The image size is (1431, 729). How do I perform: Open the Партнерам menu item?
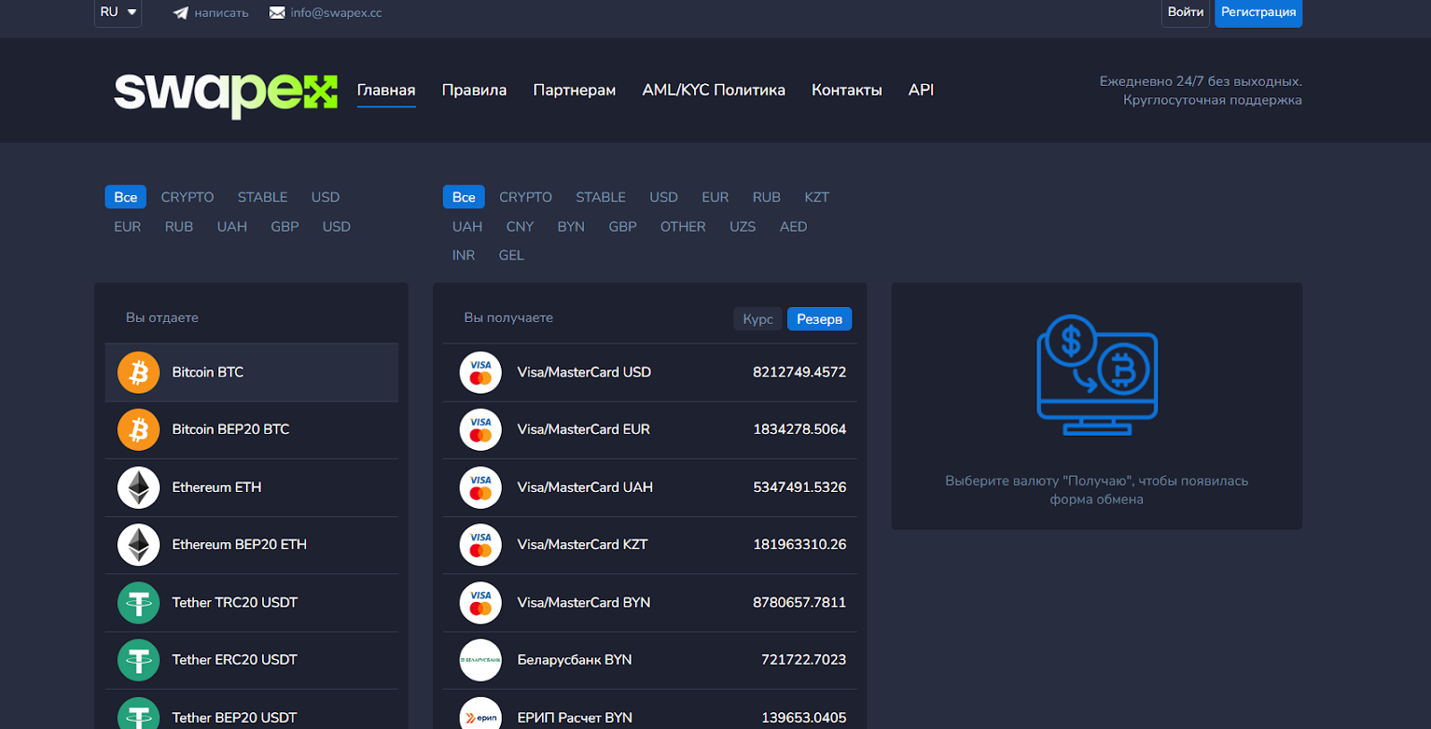574,90
